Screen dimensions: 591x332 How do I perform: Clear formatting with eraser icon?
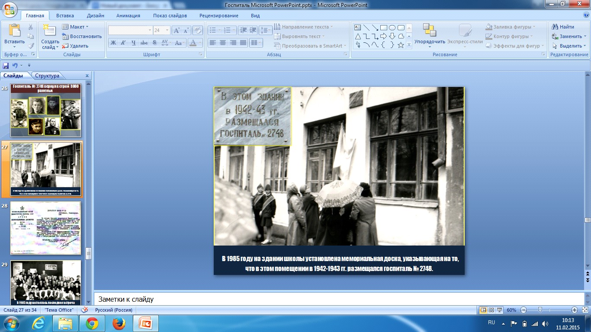198,30
